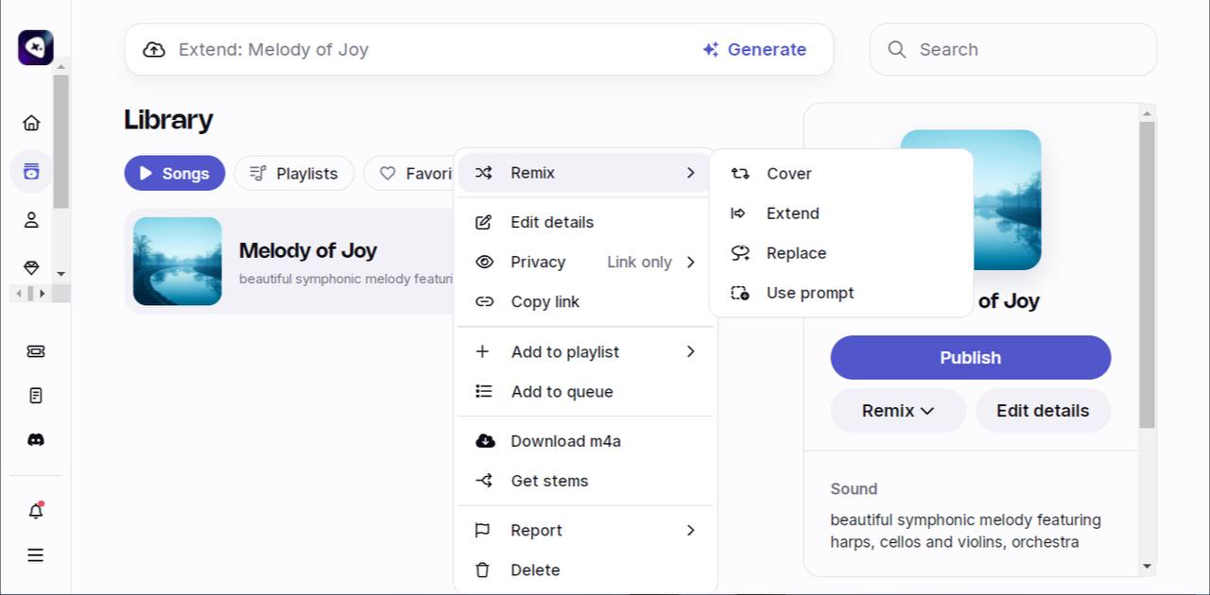Open the notifications bell icon

coord(35,511)
